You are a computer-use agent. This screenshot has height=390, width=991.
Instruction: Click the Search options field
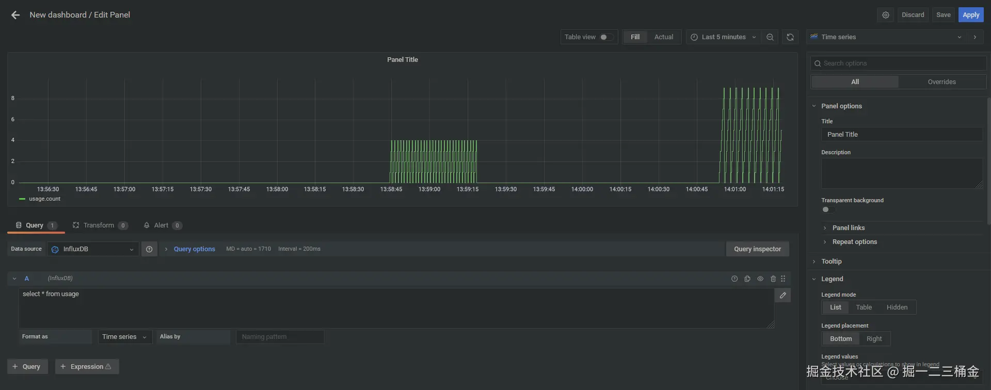898,63
